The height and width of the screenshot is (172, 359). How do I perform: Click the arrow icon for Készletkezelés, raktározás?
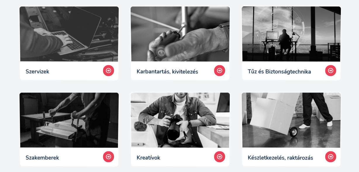331,157
